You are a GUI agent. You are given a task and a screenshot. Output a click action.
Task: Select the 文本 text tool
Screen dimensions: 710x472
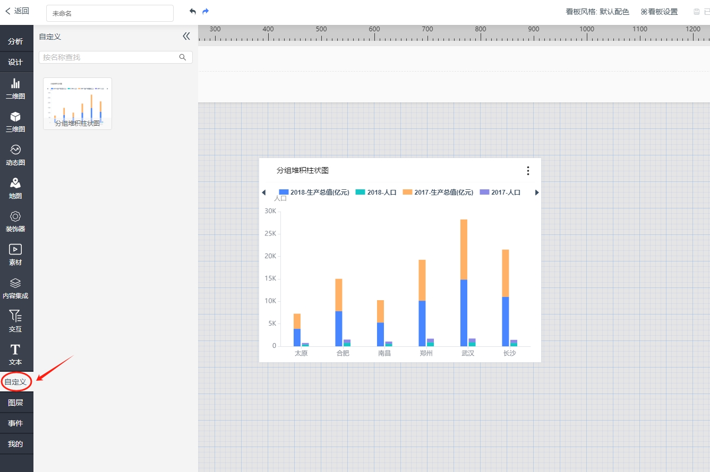point(15,354)
